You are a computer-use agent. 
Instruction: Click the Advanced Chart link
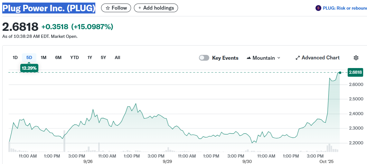(320, 58)
